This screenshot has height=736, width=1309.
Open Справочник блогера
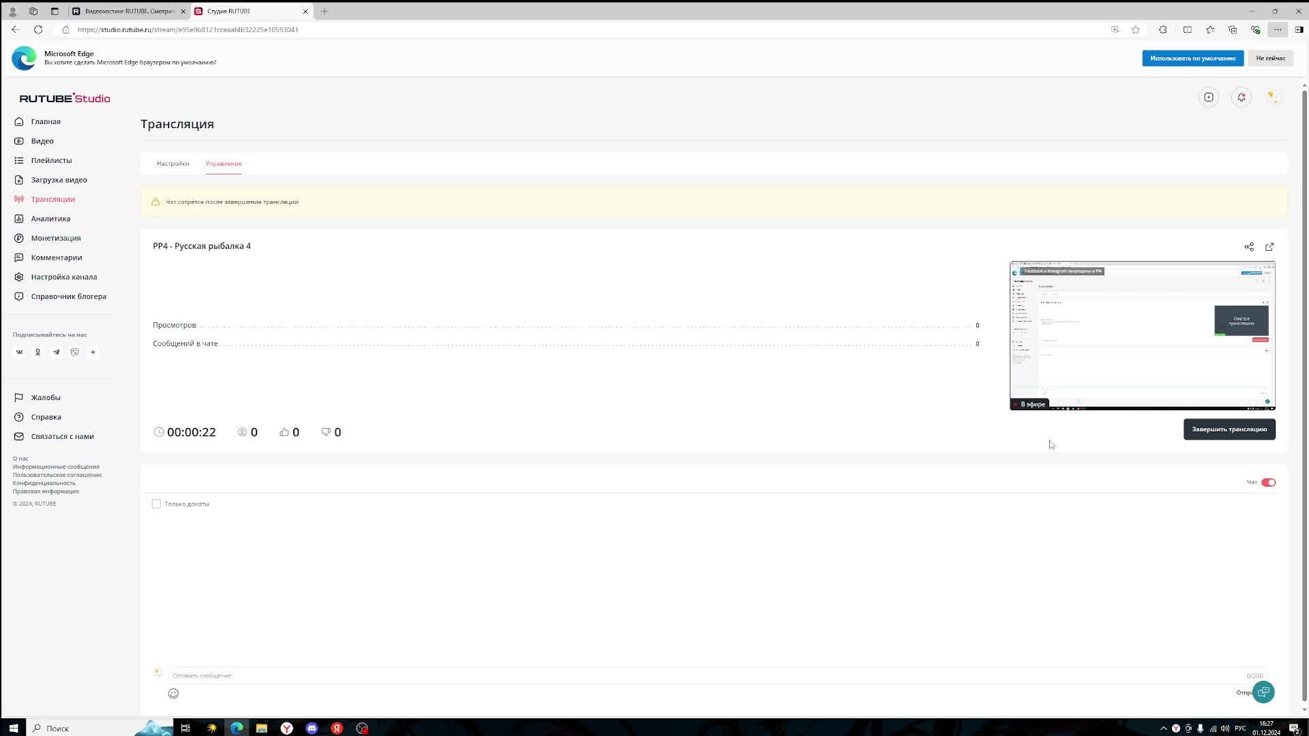click(68, 296)
